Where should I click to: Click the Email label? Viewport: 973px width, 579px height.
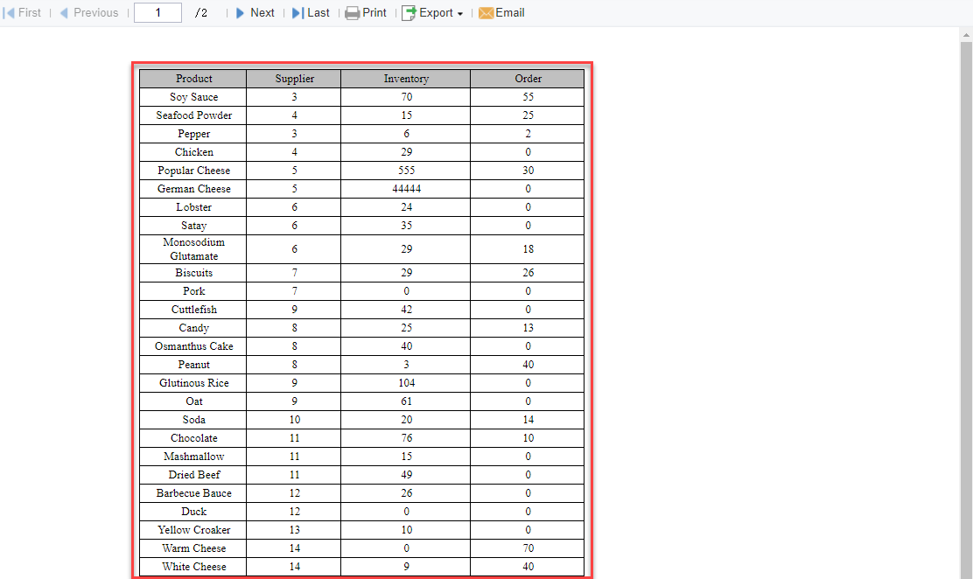point(510,12)
